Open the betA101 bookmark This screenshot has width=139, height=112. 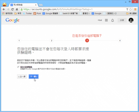pyautogui.click(x=69, y=14)
